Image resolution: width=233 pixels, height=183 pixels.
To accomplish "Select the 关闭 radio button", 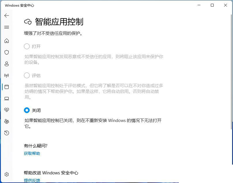I will (x=27, y=110).
